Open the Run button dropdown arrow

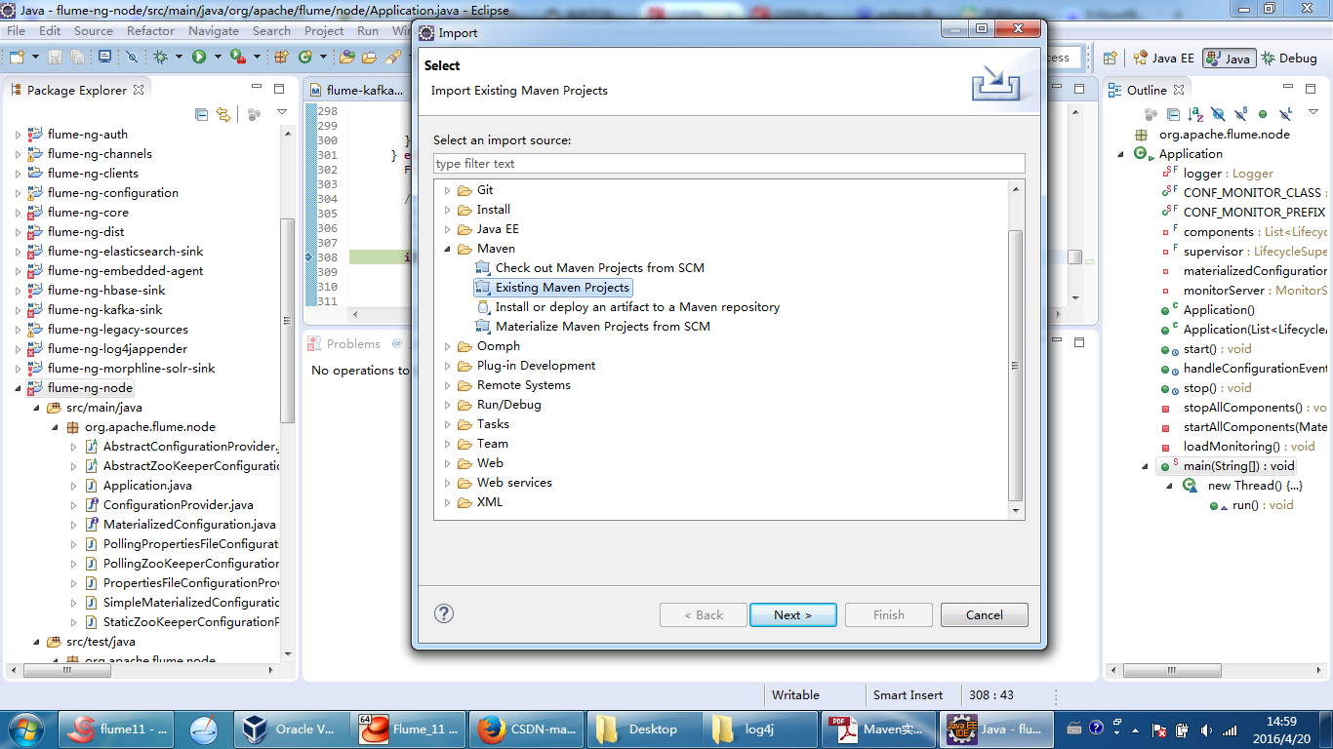click(x=216, y=58)
